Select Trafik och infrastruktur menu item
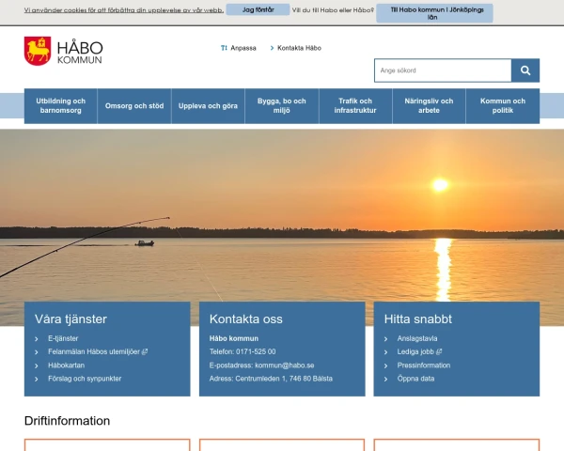 tap(354, 106)
